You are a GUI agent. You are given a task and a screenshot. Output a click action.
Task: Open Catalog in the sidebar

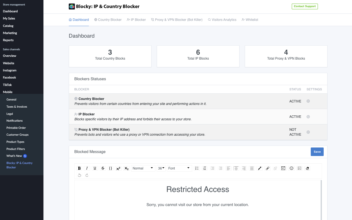click(x=8, y=26)
